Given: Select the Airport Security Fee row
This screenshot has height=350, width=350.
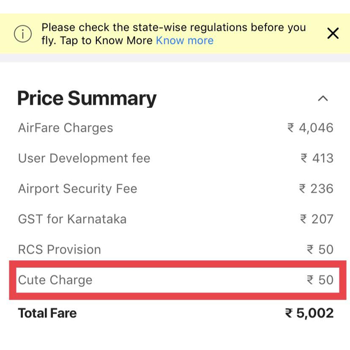Looking at the screenshot, I should point(176,189).
